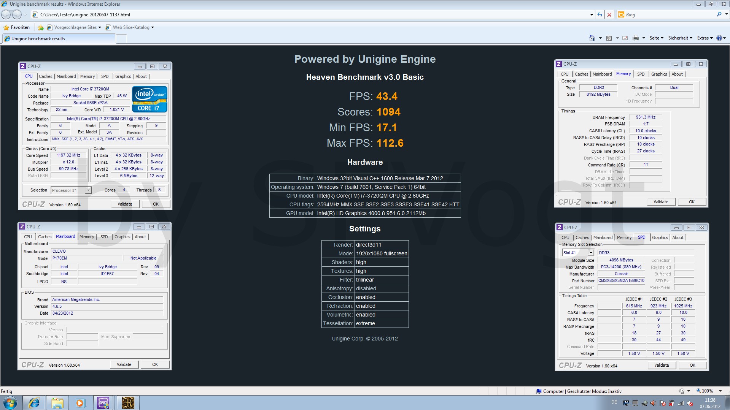The image size is (730, 410).
Task: Click the Internet Explorer taskbar icon
Action: tap(34, 403)
